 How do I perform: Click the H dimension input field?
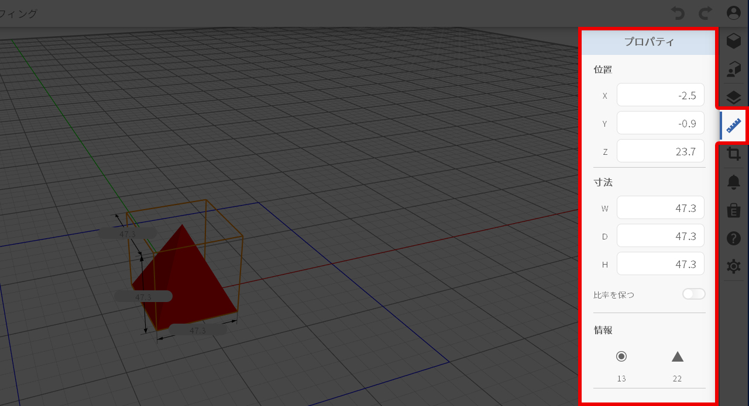pos(660,264)
